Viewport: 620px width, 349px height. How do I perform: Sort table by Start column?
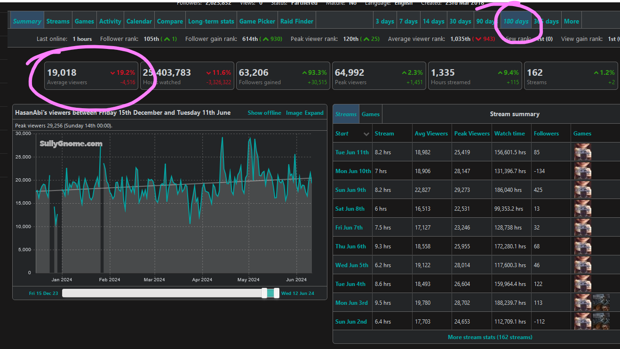point(352,134)
